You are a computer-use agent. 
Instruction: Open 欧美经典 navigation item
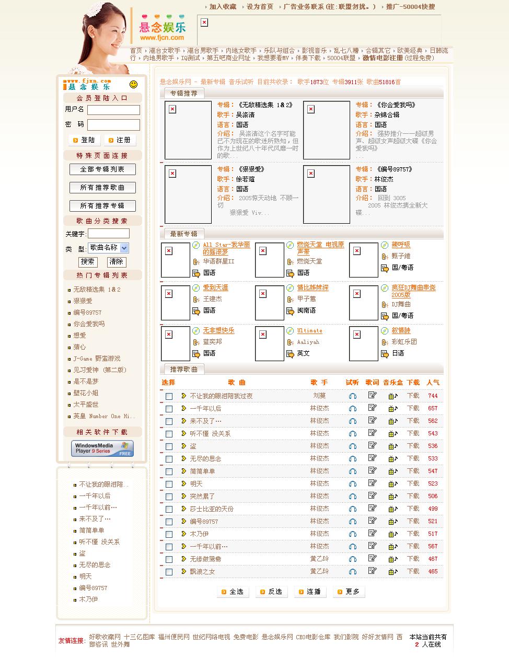pyautogui.click(x=410, y=51)
